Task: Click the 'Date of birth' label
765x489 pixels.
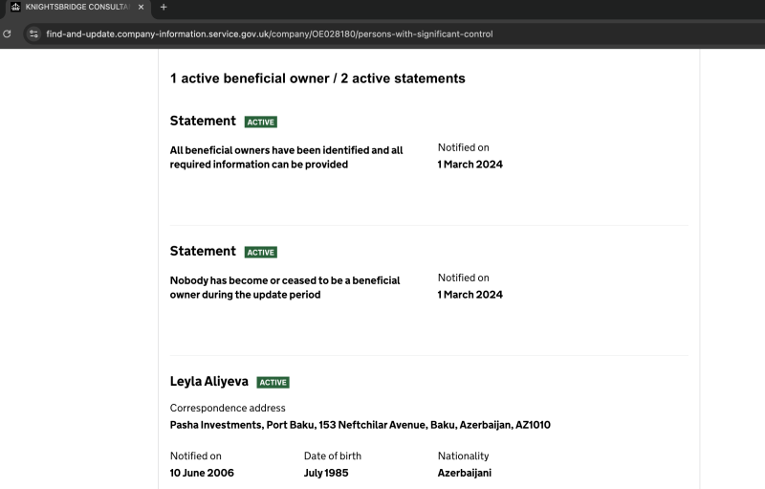Action: (x=332, y=456)
